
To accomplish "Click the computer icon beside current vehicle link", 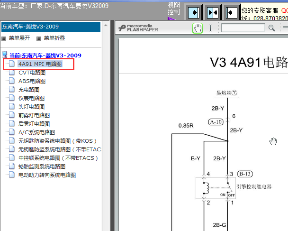I will tap(5, 55).
